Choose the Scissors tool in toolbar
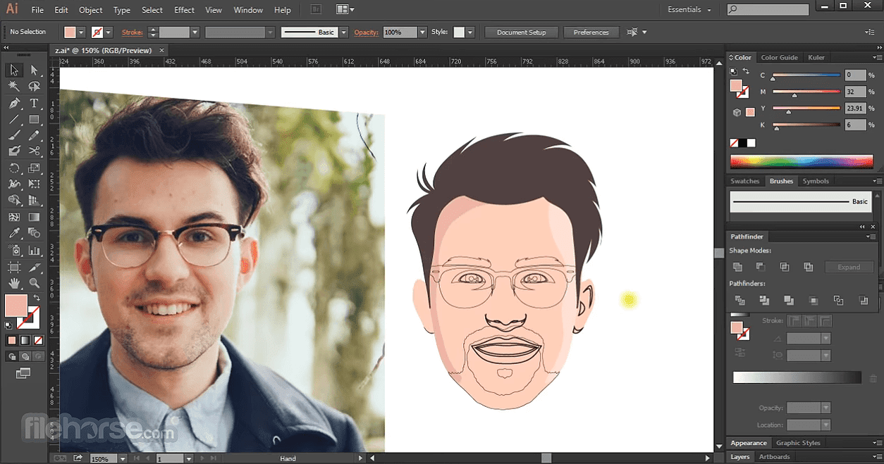 (x=34, y=151)
